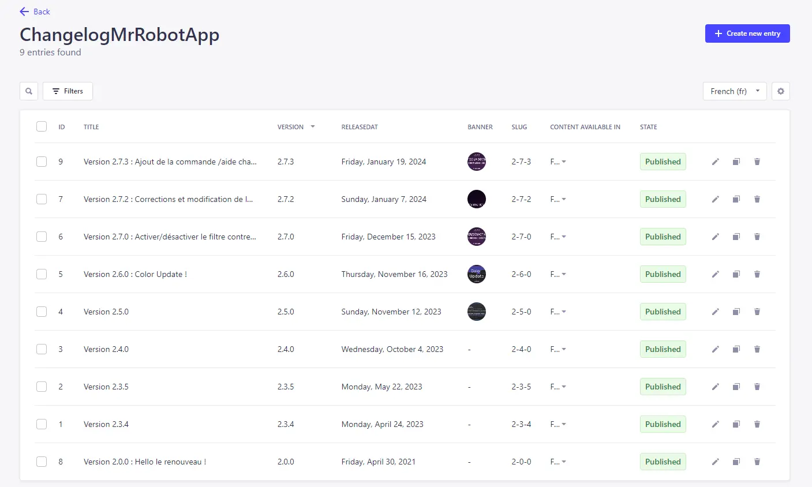Duplicate the Version 2.4.0 entry
812x487 pixels.
(x=736, y=349)
